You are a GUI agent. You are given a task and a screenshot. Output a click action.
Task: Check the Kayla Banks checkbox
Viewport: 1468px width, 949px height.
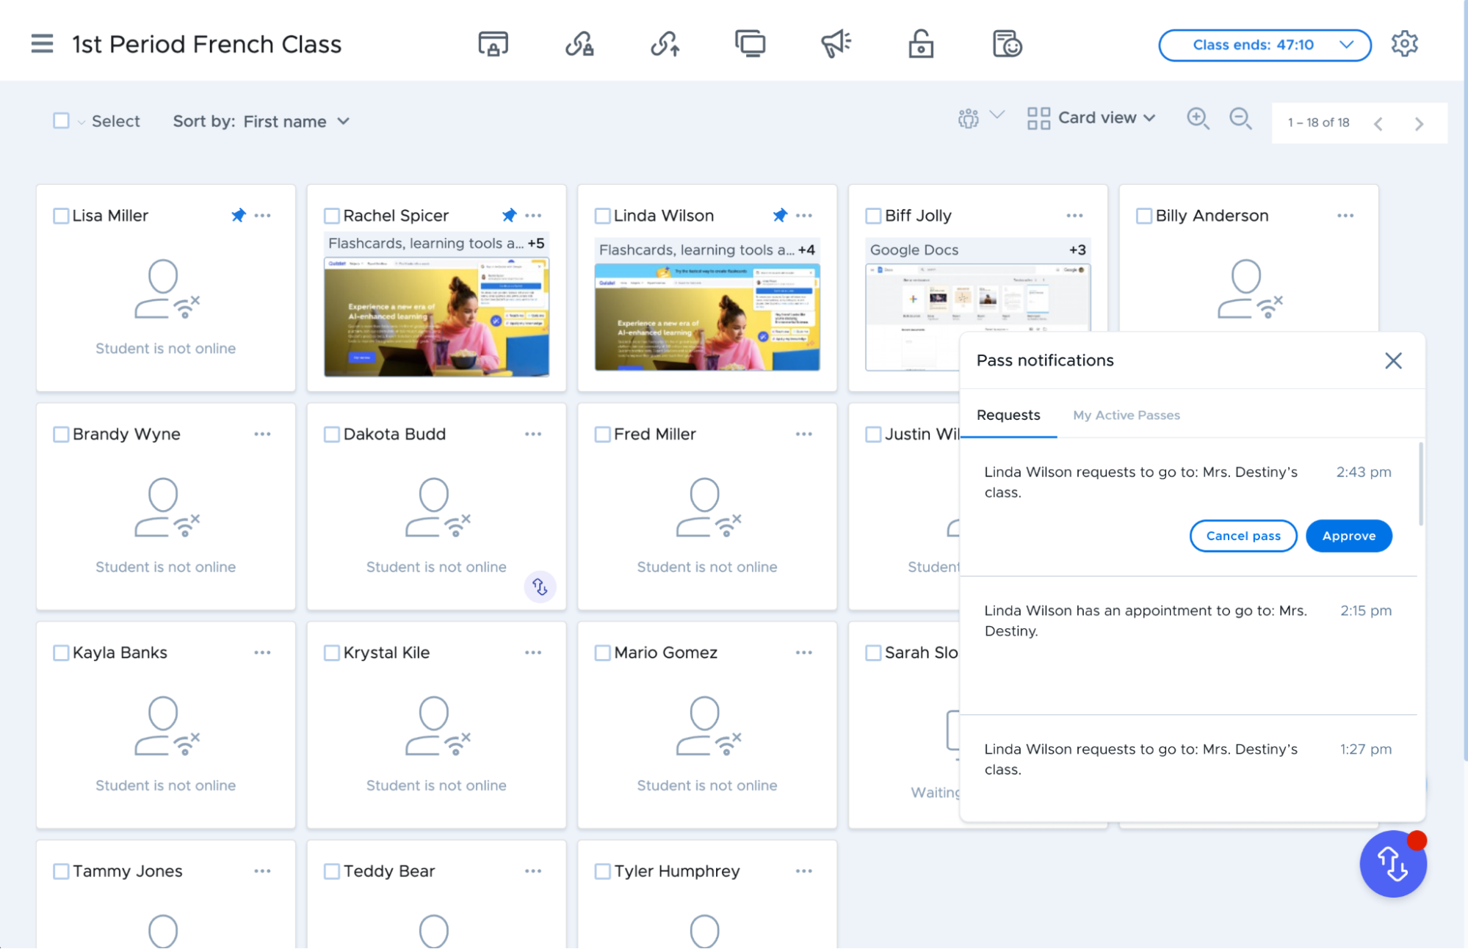(61, 652)
